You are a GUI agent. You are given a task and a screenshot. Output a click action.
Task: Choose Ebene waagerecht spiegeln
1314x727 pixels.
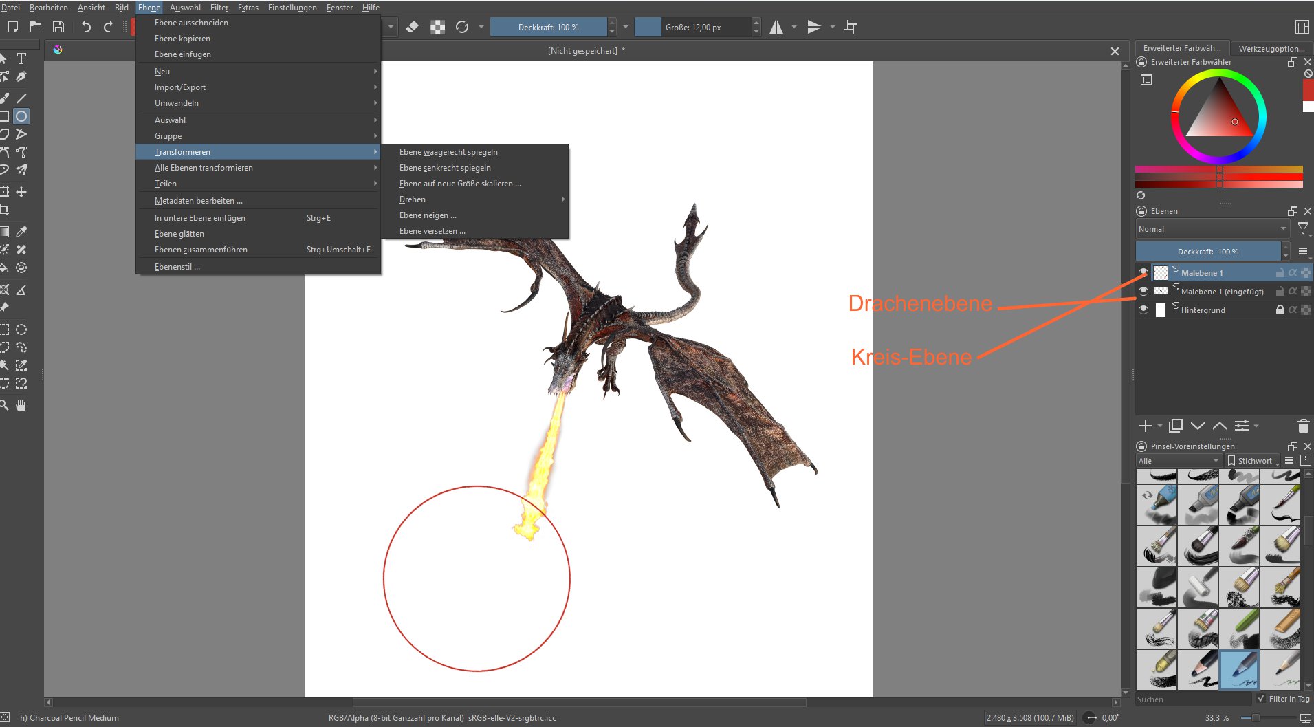click(x=448, y=152)
